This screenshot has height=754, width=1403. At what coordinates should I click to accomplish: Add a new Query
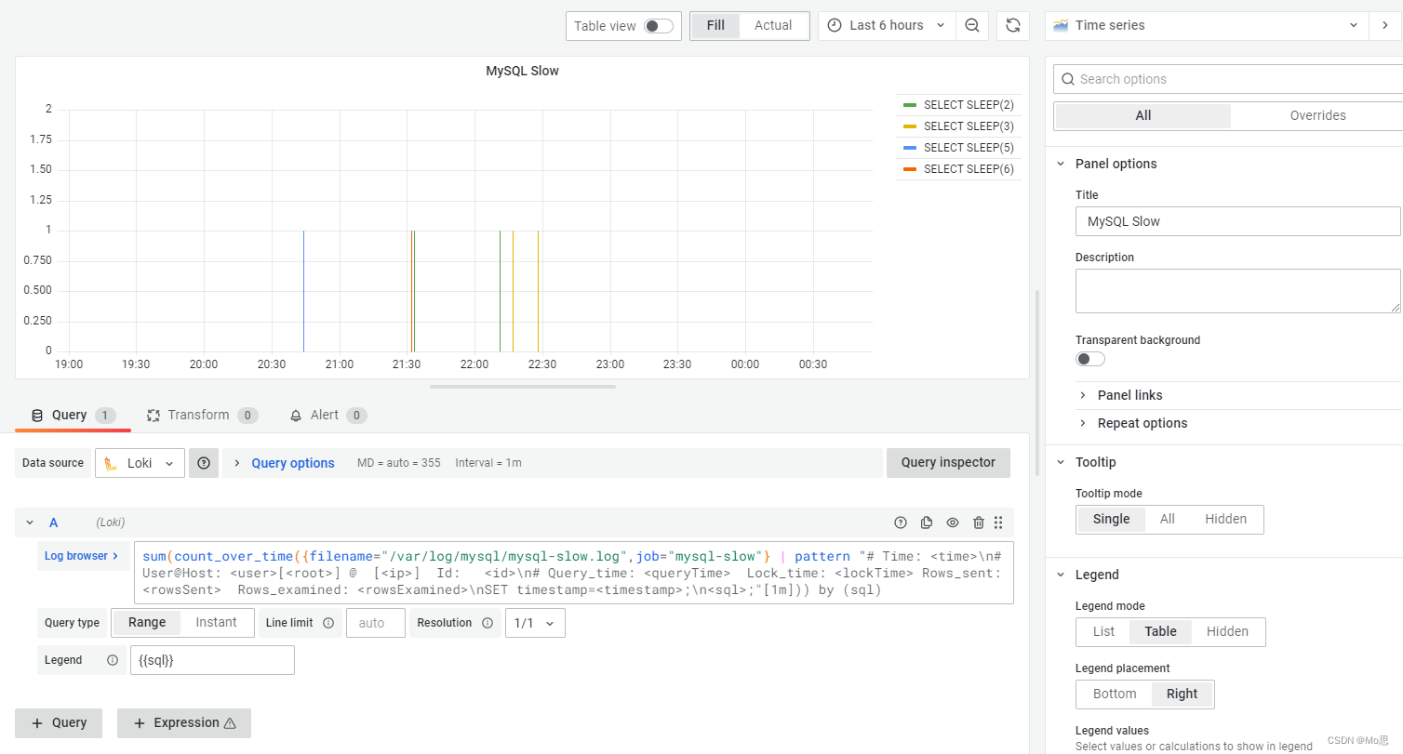tap(59, 722)
